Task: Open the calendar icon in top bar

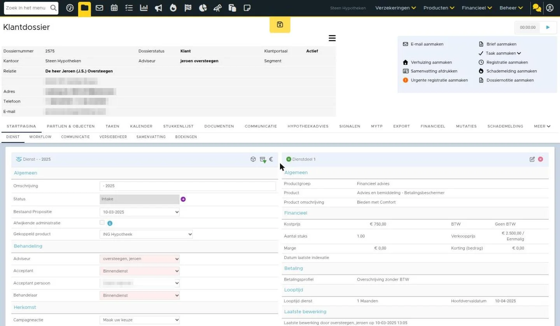Action: coord(114,8)
